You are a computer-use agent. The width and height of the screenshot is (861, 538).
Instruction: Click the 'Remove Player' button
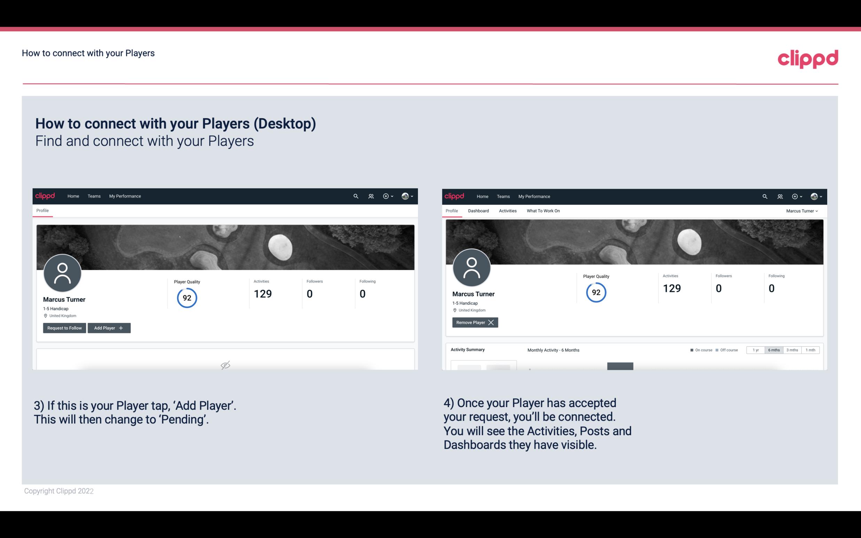(474, 322)
